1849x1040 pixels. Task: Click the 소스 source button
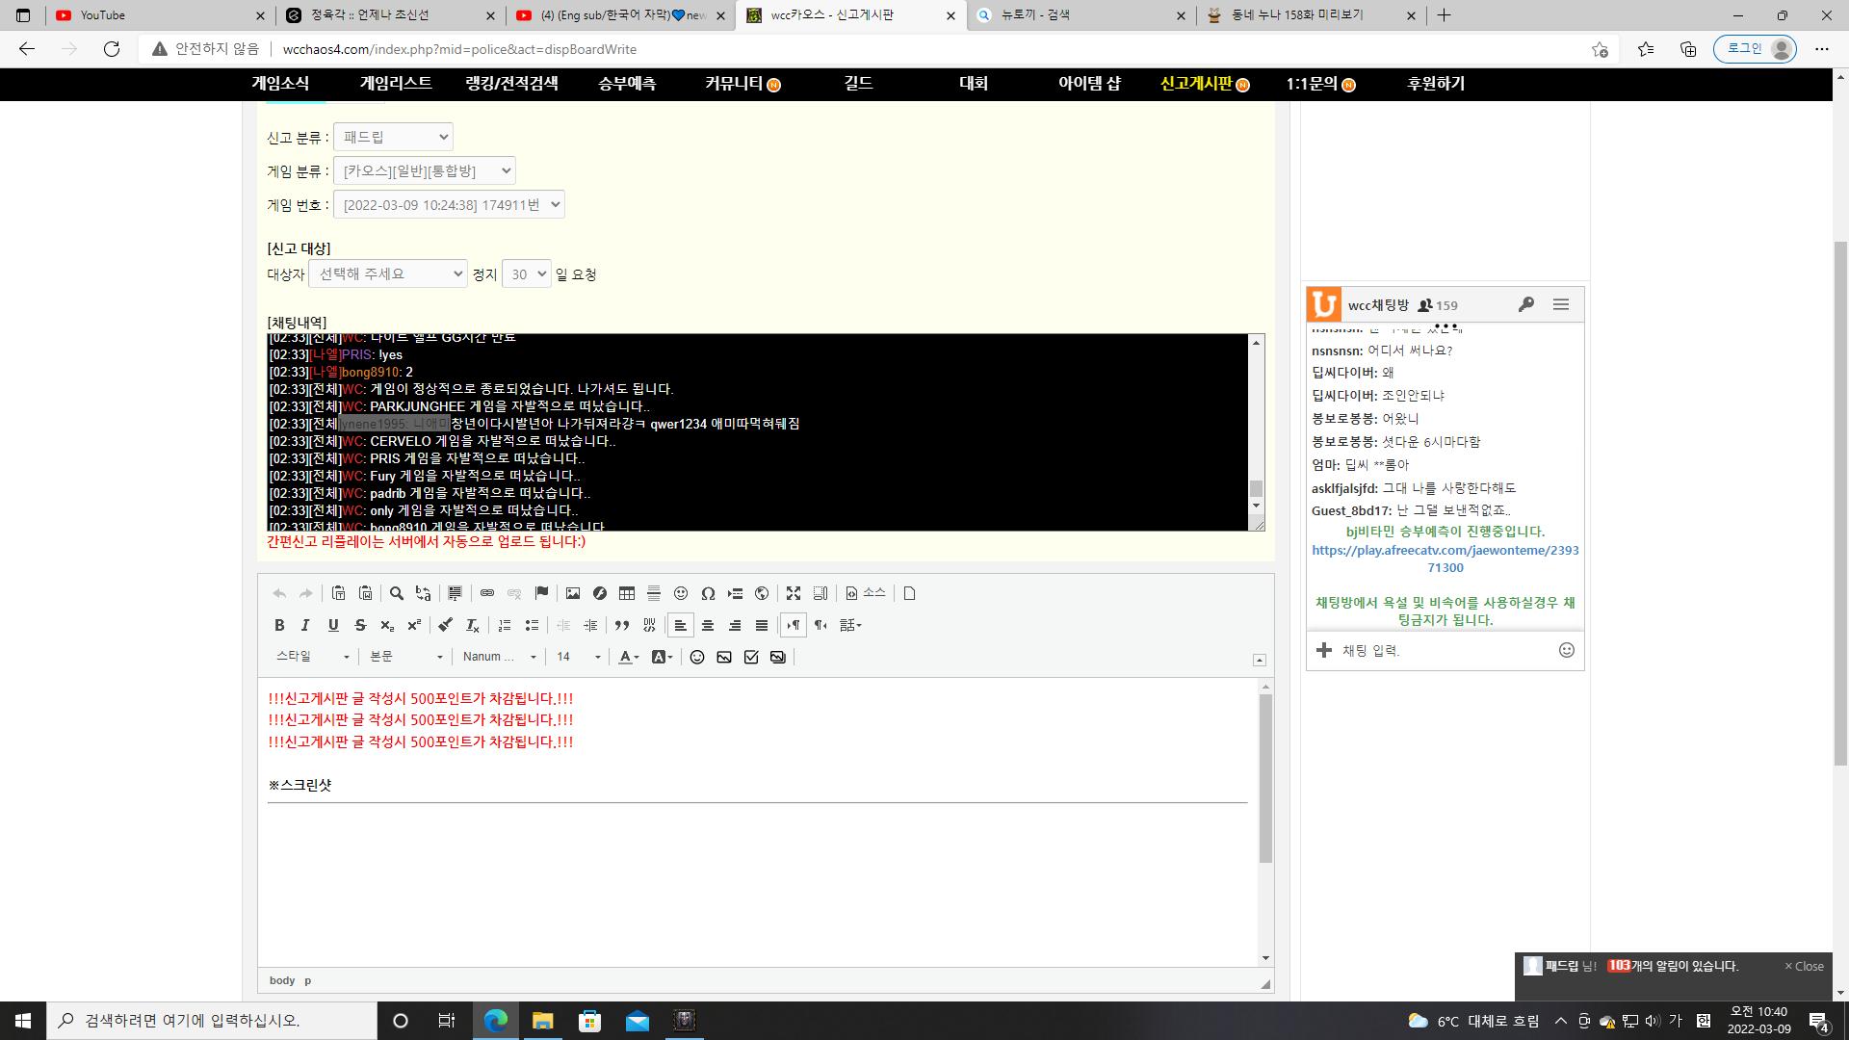click(865, 593)
